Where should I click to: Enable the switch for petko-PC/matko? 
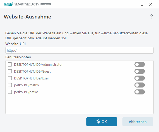pyautogui.click(x=140, y=85)
